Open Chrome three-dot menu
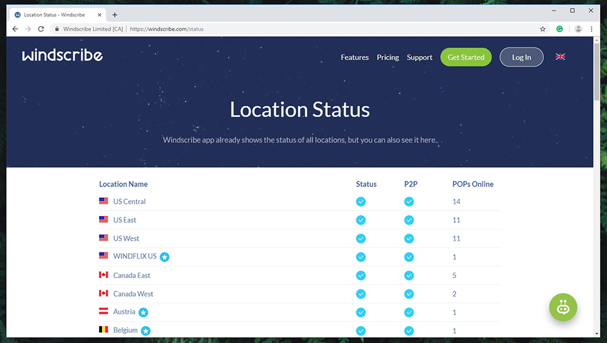This screenshot has height=343, width=607. point(591,29)
